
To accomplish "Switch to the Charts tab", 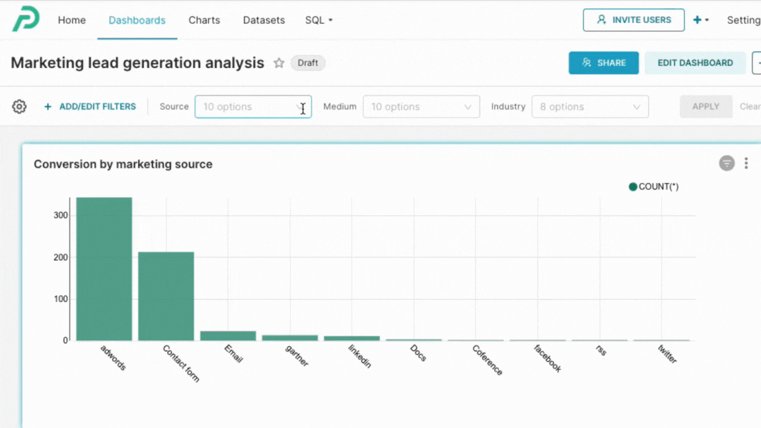I will [x=204, y=20].
